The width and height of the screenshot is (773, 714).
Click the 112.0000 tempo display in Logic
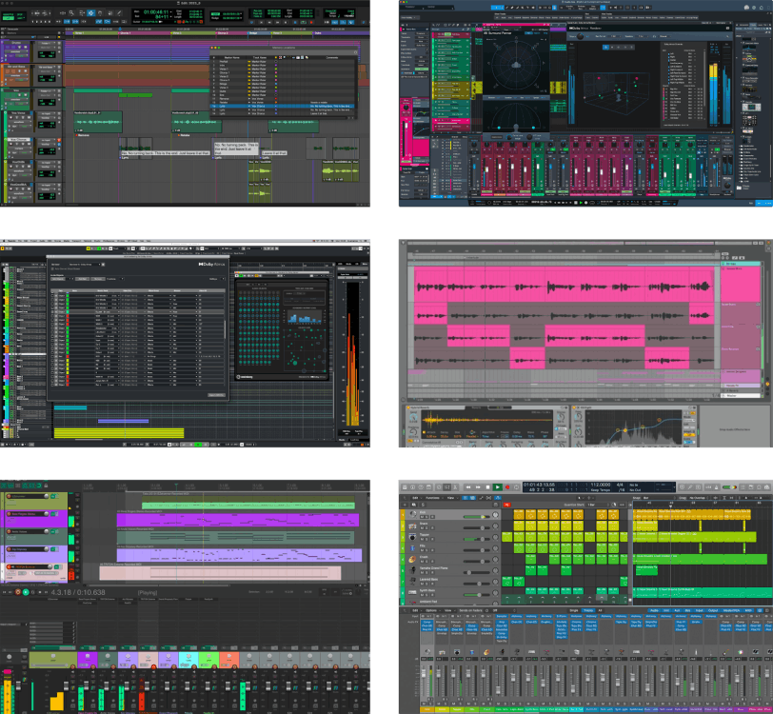(601, 485)
